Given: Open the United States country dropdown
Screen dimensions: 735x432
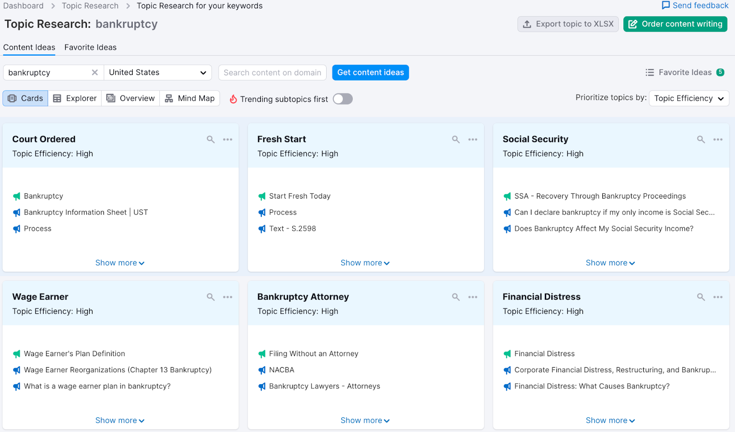Looking at the screenshot, I should tap(158, 73).
